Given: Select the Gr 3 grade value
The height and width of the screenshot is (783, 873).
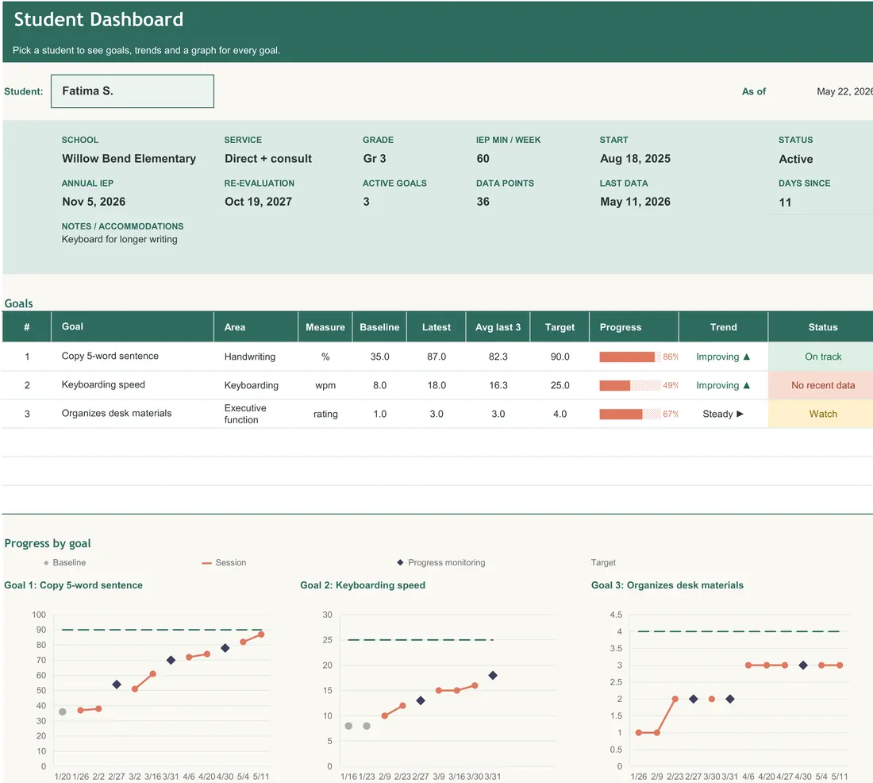Looking at the screenshot, I should (374, 159).
